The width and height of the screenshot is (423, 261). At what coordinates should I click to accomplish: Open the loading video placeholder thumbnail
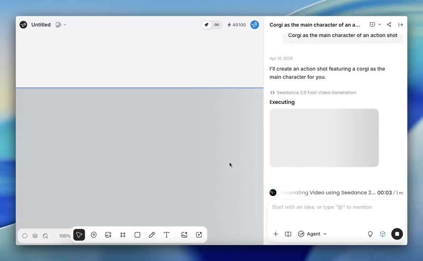click(324, 138)
